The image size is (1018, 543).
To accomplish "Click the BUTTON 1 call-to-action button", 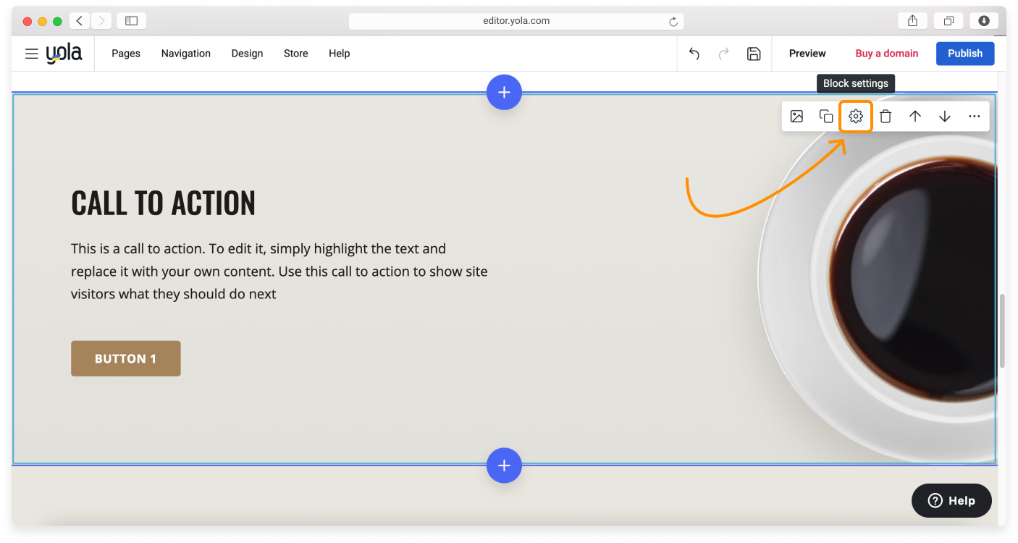I will (125, 358).
